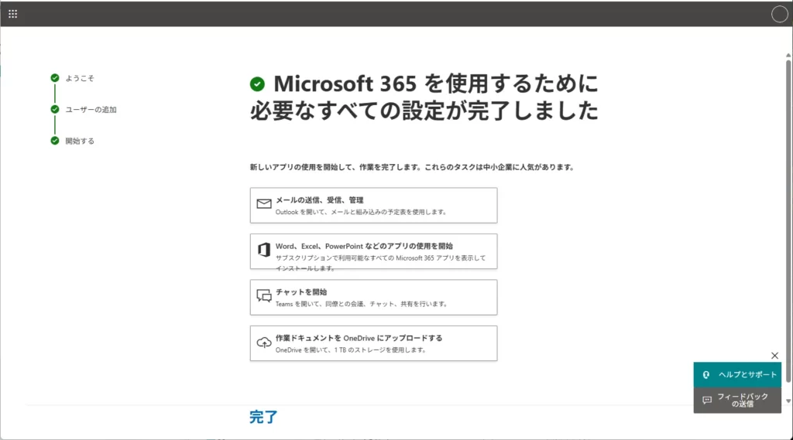Click the ユーザーの追加 step checkmark icon
This screenshot has height=440, width=793.
pos(55,109)
